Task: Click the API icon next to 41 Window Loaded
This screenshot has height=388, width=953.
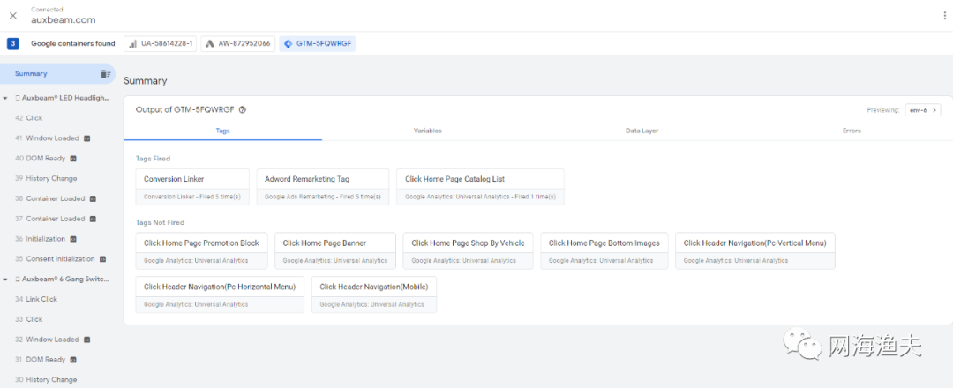Action: click(x=86, y=138)
